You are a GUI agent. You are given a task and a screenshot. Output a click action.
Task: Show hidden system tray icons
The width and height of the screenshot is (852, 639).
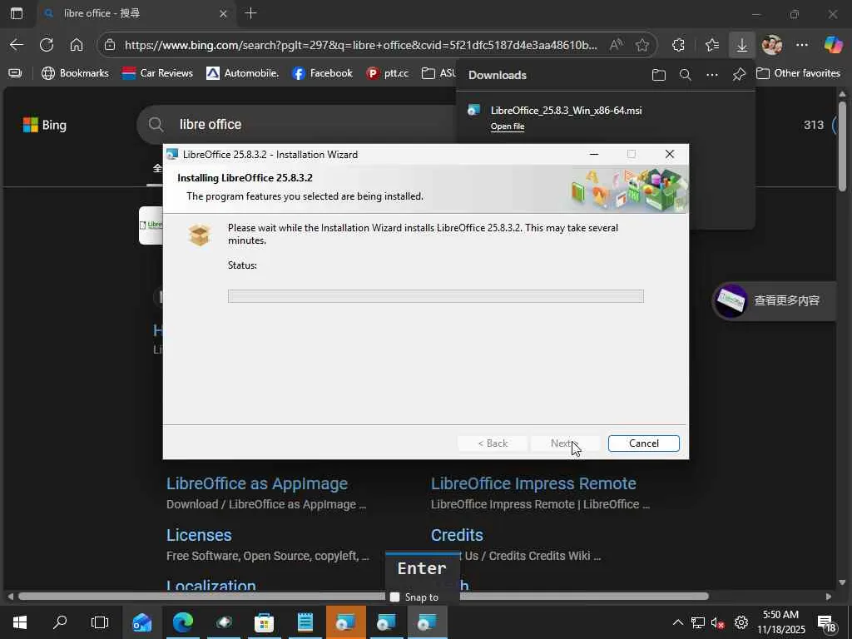tap(677, 622)
